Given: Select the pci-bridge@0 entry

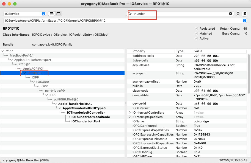Looking at the screenshot, I should tap(55, 91).
